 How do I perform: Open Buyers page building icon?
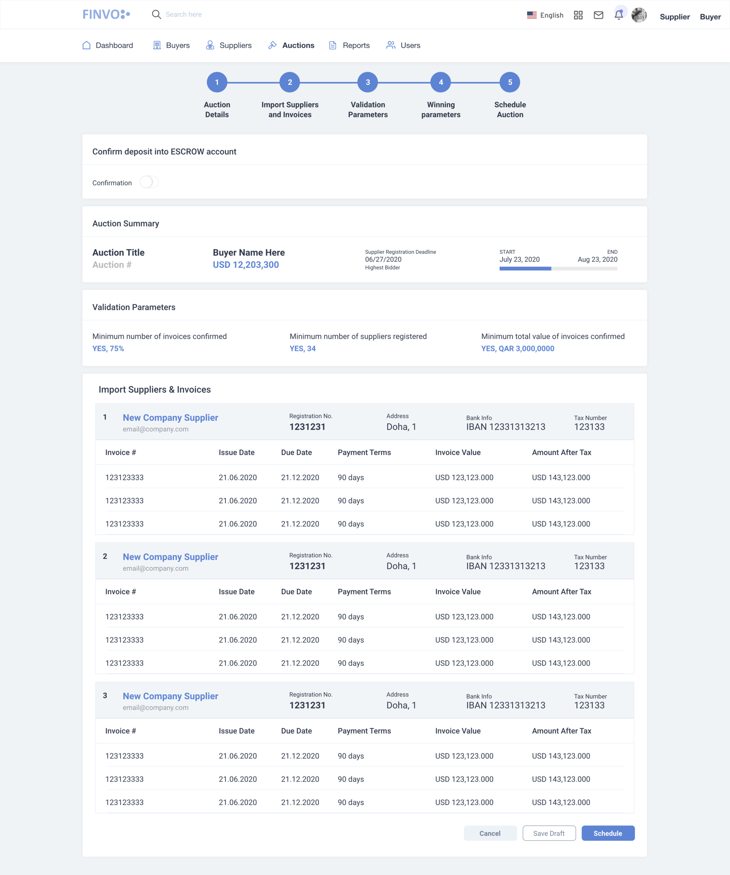(x=157, y=45)
